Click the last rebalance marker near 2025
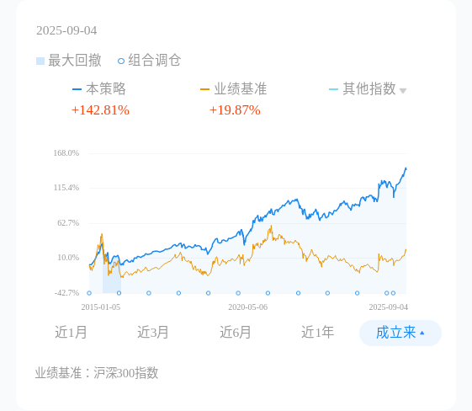The image size is (472, 411). point(393,293)
